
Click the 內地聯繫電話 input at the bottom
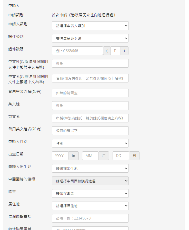coord(90,228)
